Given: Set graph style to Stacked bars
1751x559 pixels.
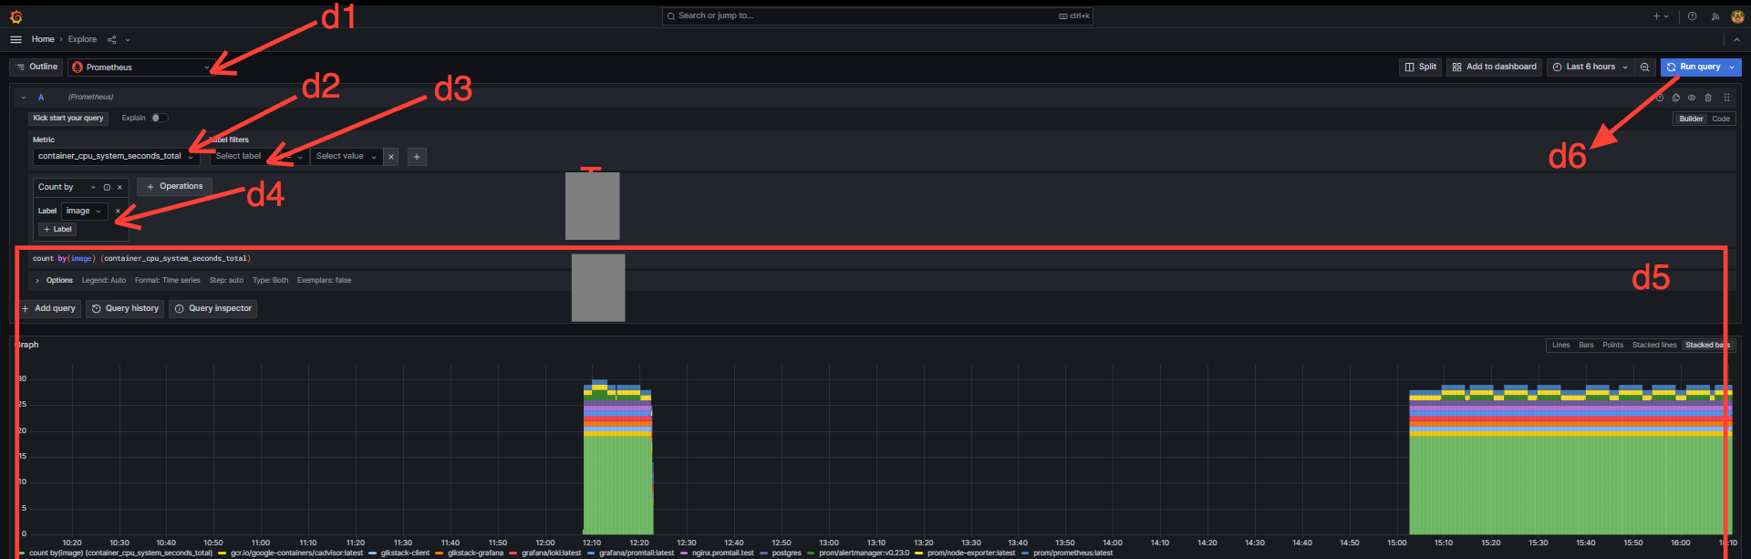Looking at the screenshot, I should coord(1707,345).
